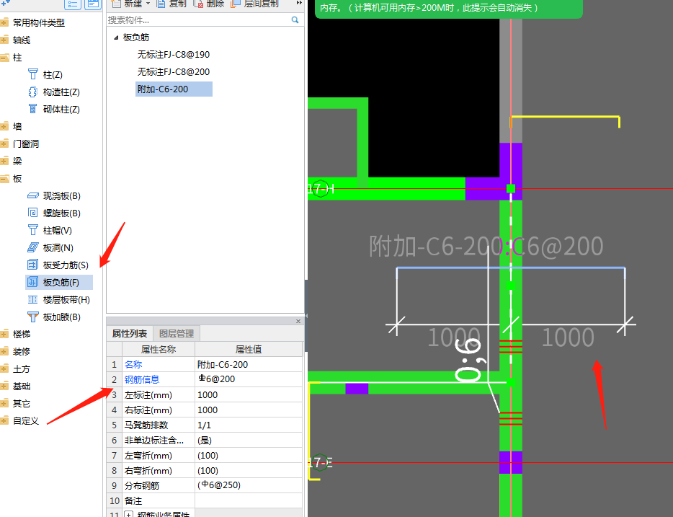Viewport: 673px width, 517px height.
Task: Expand the 门窗洞 folder
Action: (x=4, y=143)
